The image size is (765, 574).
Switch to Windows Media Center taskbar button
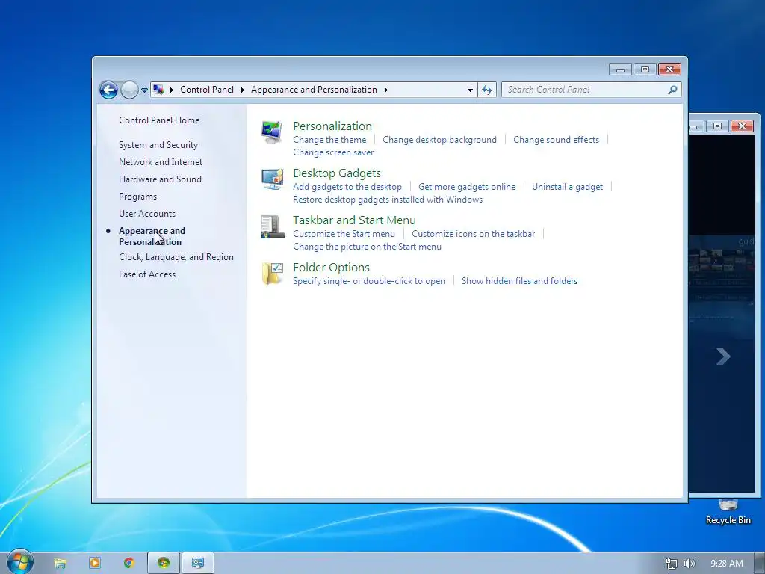[x=164, y=564]
